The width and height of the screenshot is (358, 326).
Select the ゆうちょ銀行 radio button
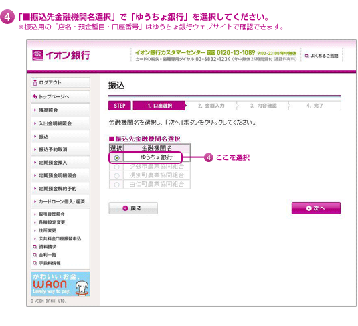[116, 157]
